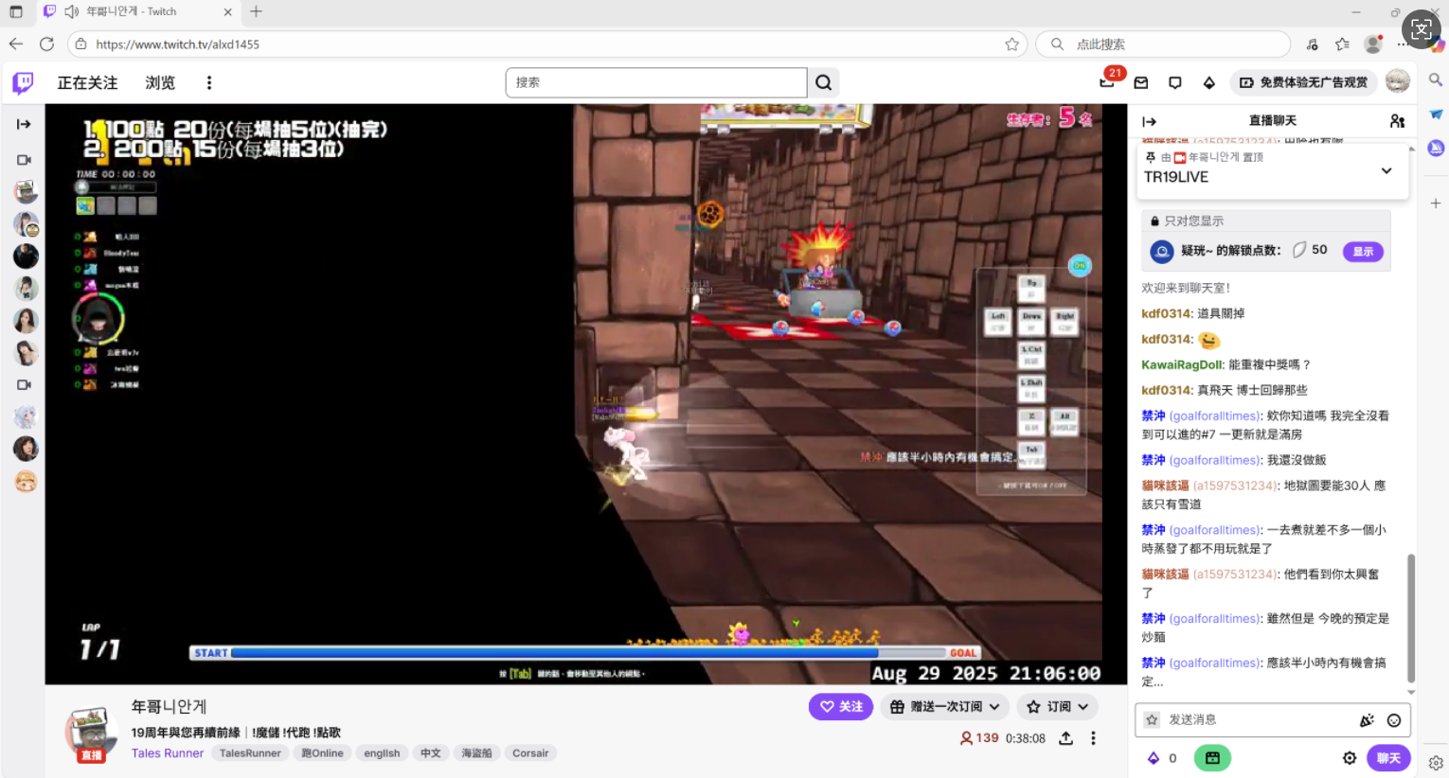Viewport: 1449px width, 778px height.
Task: Follow the channel with 关注 button
Action: (840, 707)
